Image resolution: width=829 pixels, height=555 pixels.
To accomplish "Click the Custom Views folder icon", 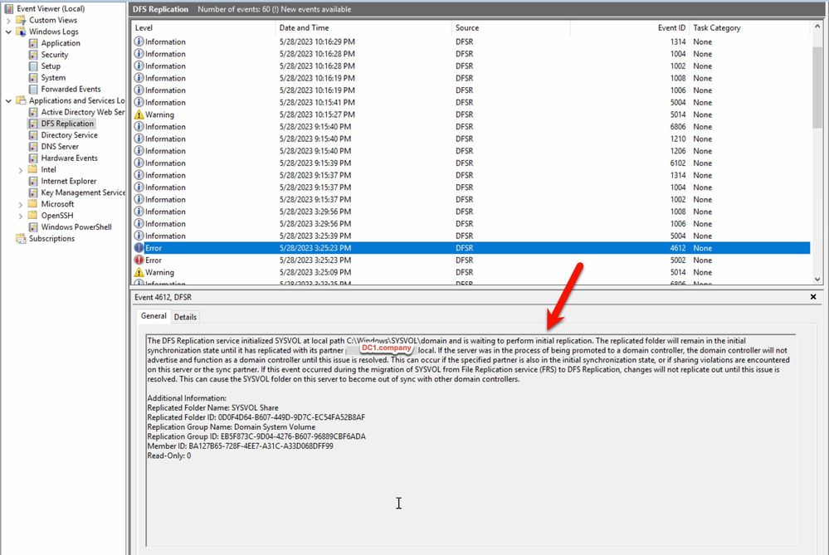I will 21,20.
